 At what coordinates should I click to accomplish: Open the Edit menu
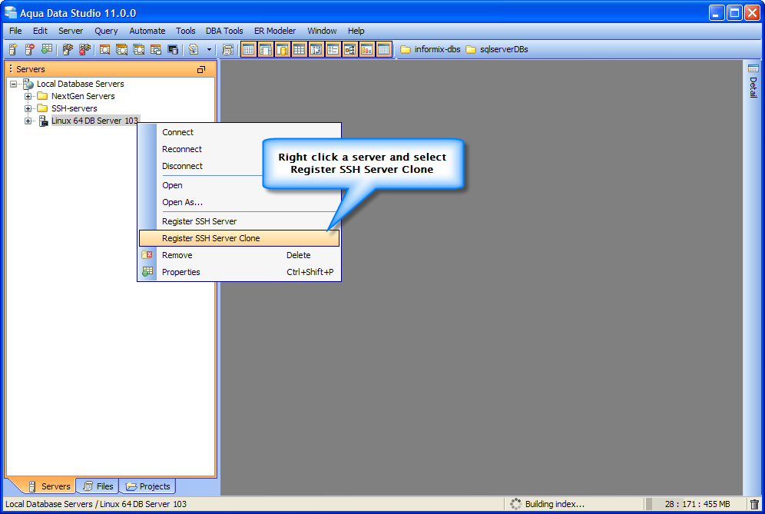coord(40,31)
